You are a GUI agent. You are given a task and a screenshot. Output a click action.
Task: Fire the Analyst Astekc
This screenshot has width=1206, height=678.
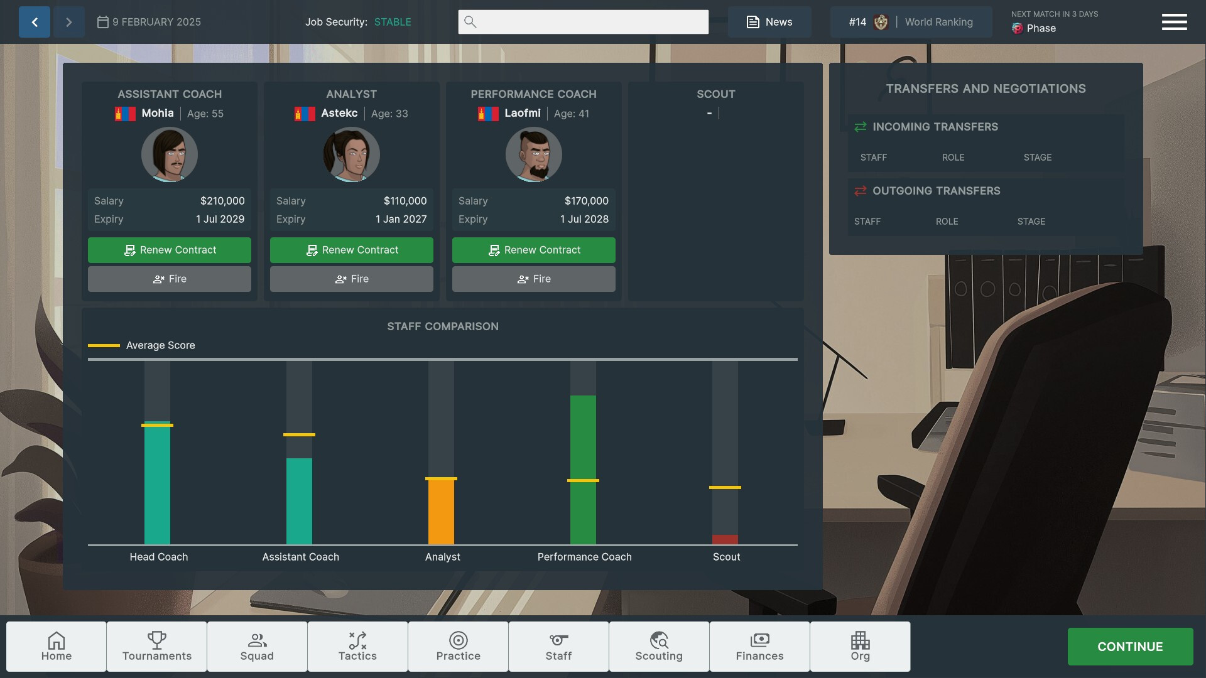click(x=352, y=279)
